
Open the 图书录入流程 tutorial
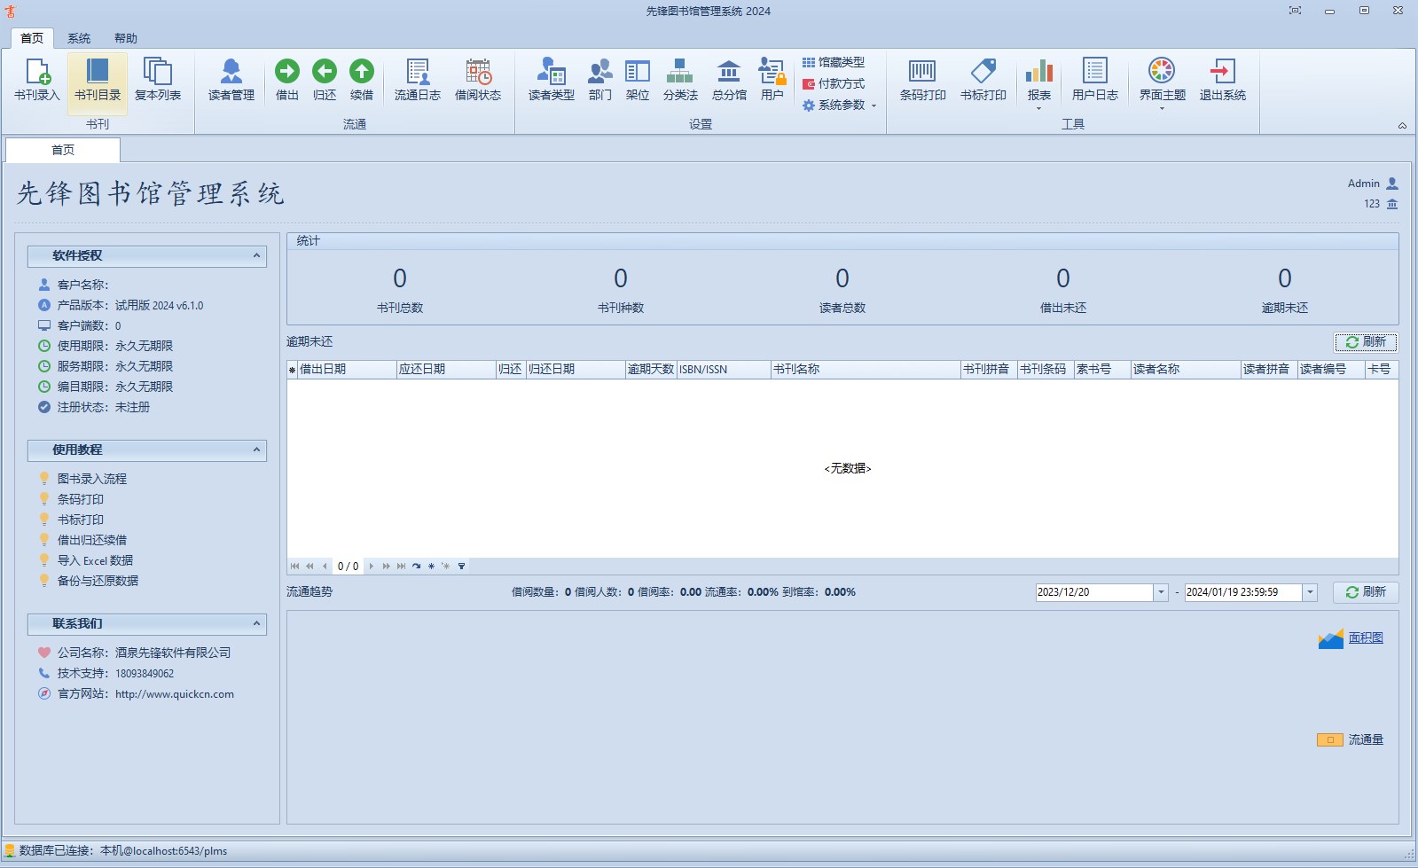92,479
